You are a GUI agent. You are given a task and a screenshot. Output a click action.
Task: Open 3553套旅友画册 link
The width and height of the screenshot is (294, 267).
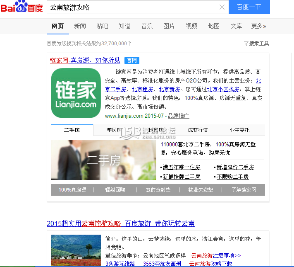coord(162,264)
